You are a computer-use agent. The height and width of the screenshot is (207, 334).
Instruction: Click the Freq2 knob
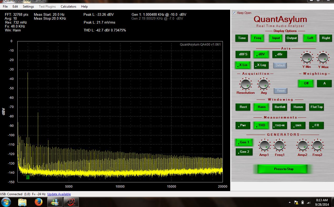317,145
